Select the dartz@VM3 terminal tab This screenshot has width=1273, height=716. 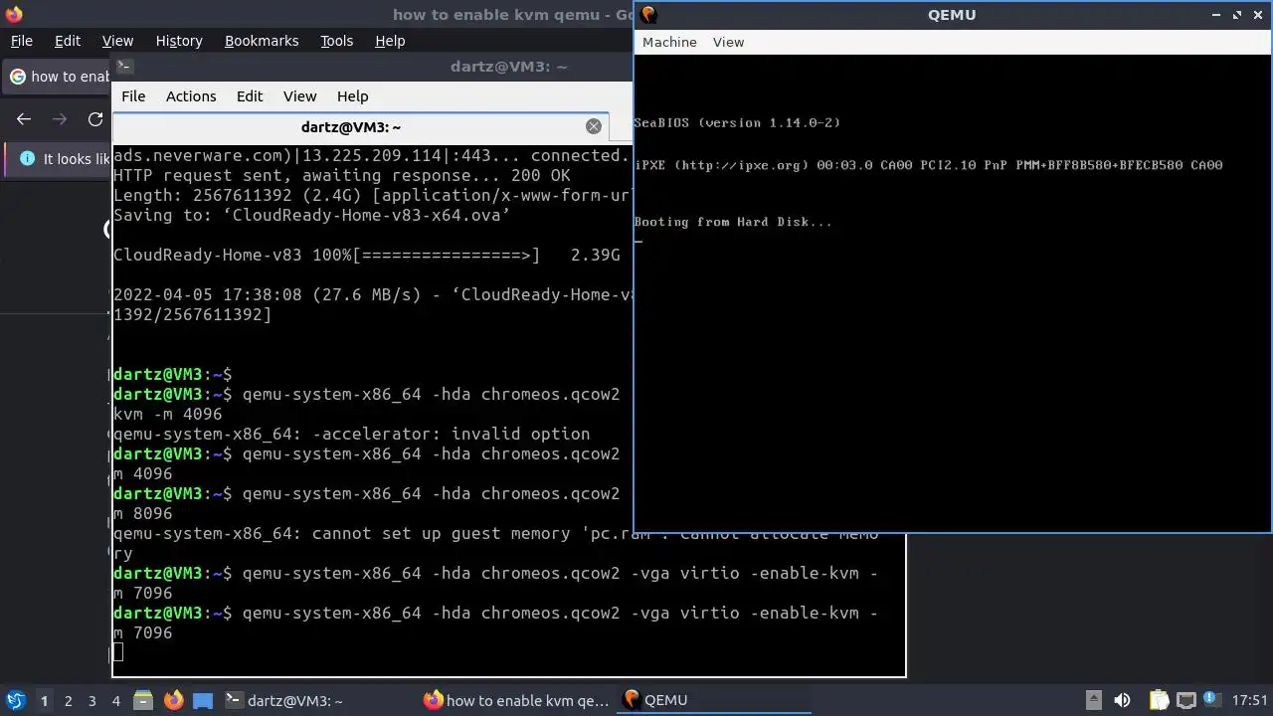point(351,127)
